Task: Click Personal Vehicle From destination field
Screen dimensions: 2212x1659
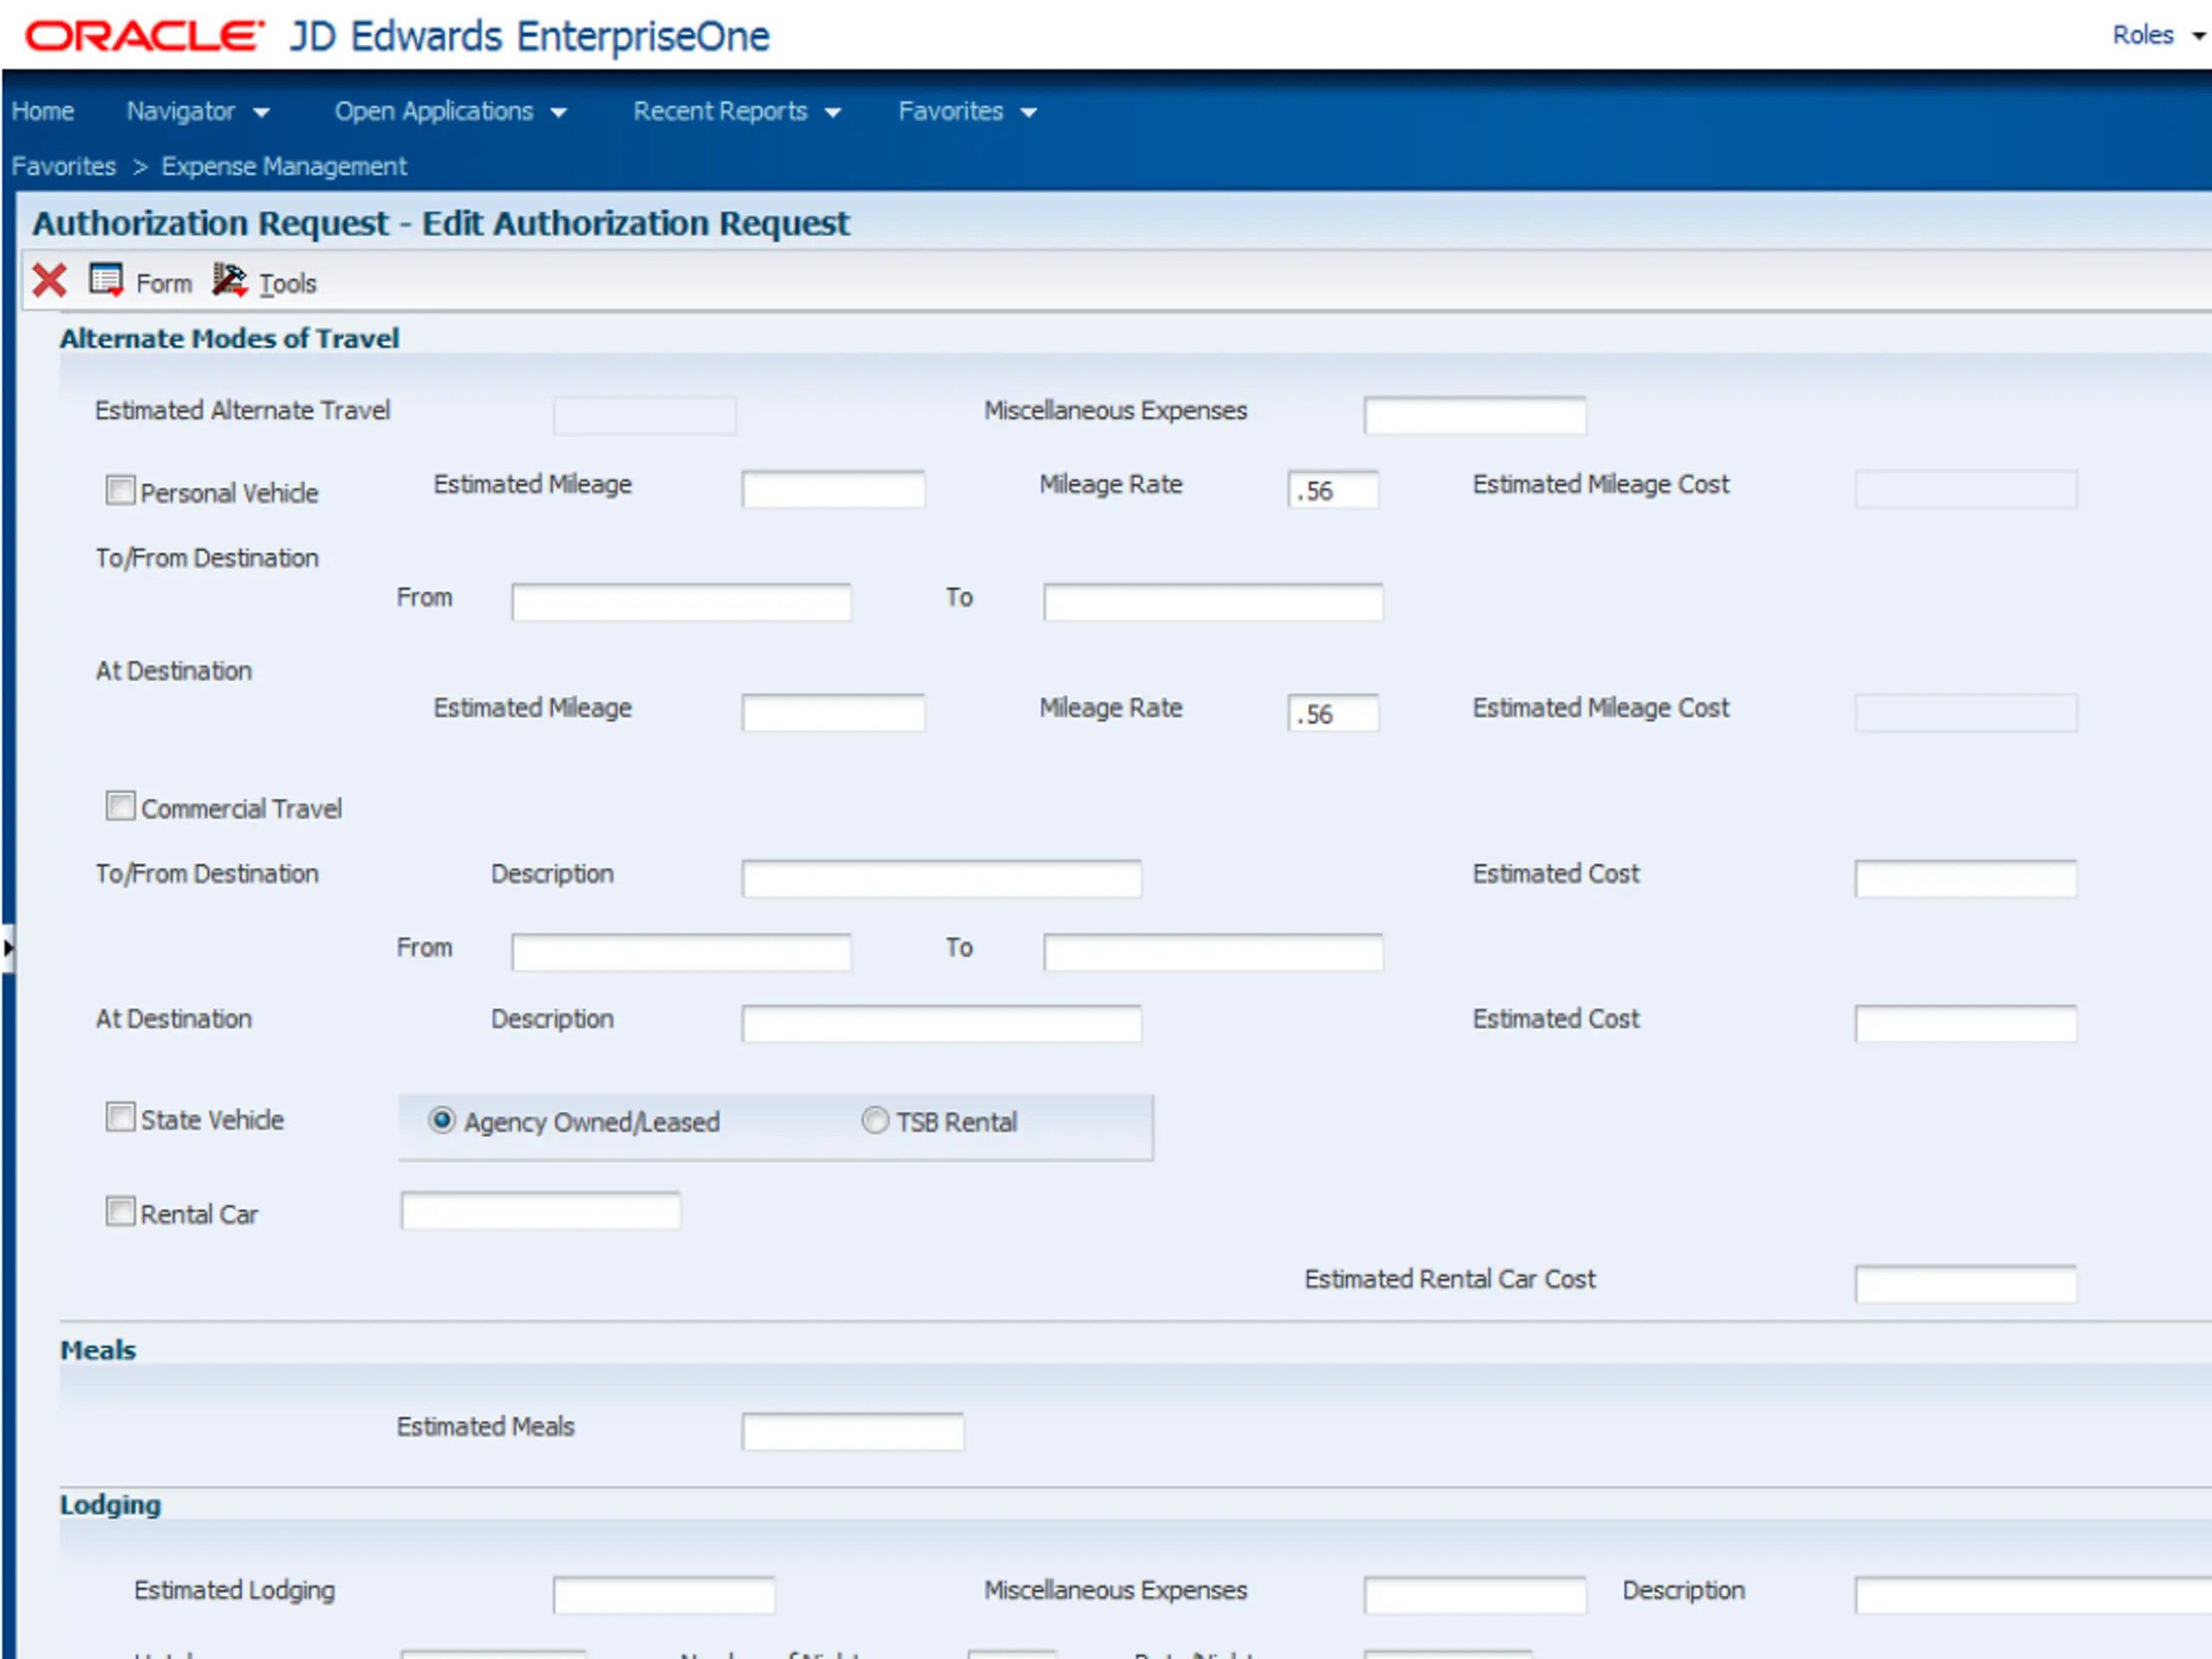Action: click(681, 602)
